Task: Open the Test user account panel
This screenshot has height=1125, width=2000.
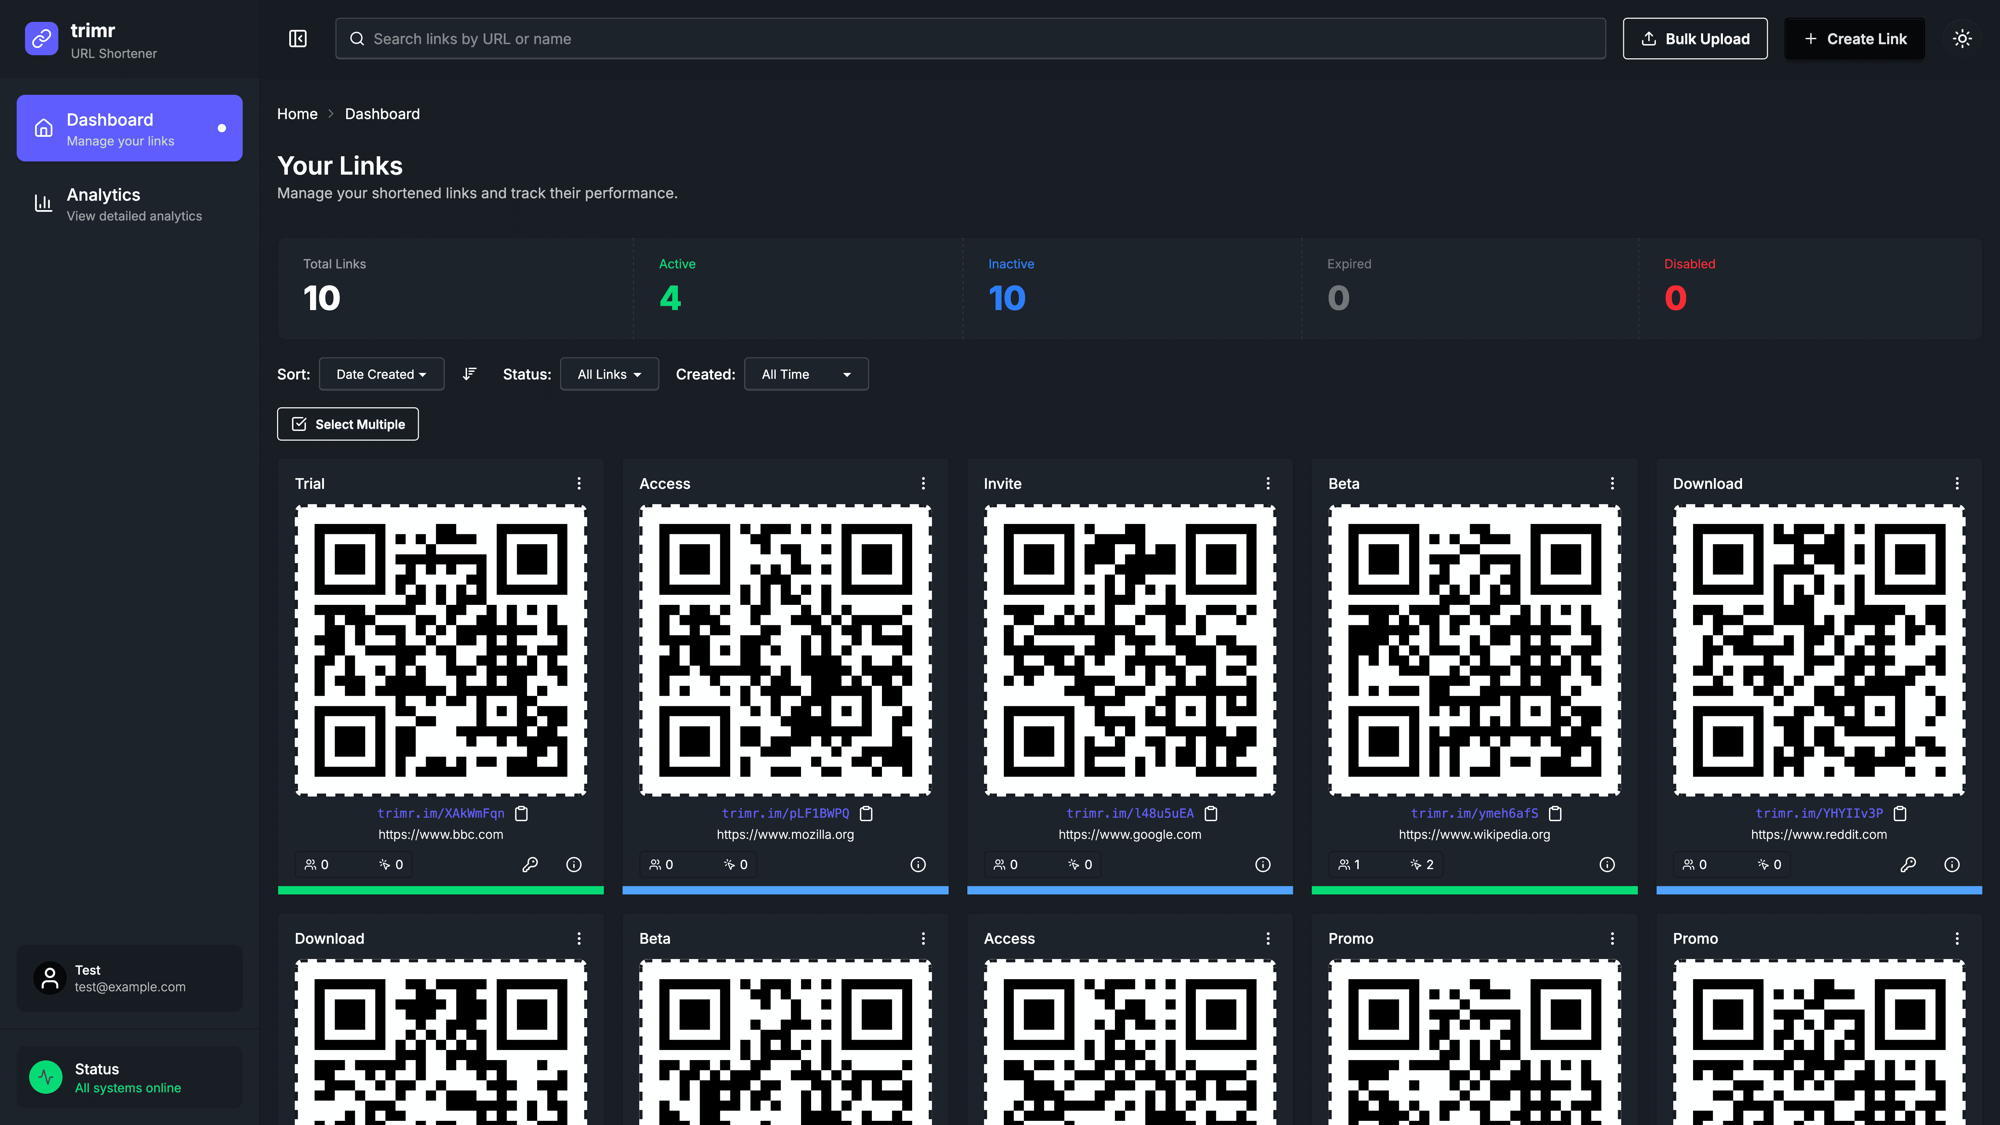Action: pos(130,978)
